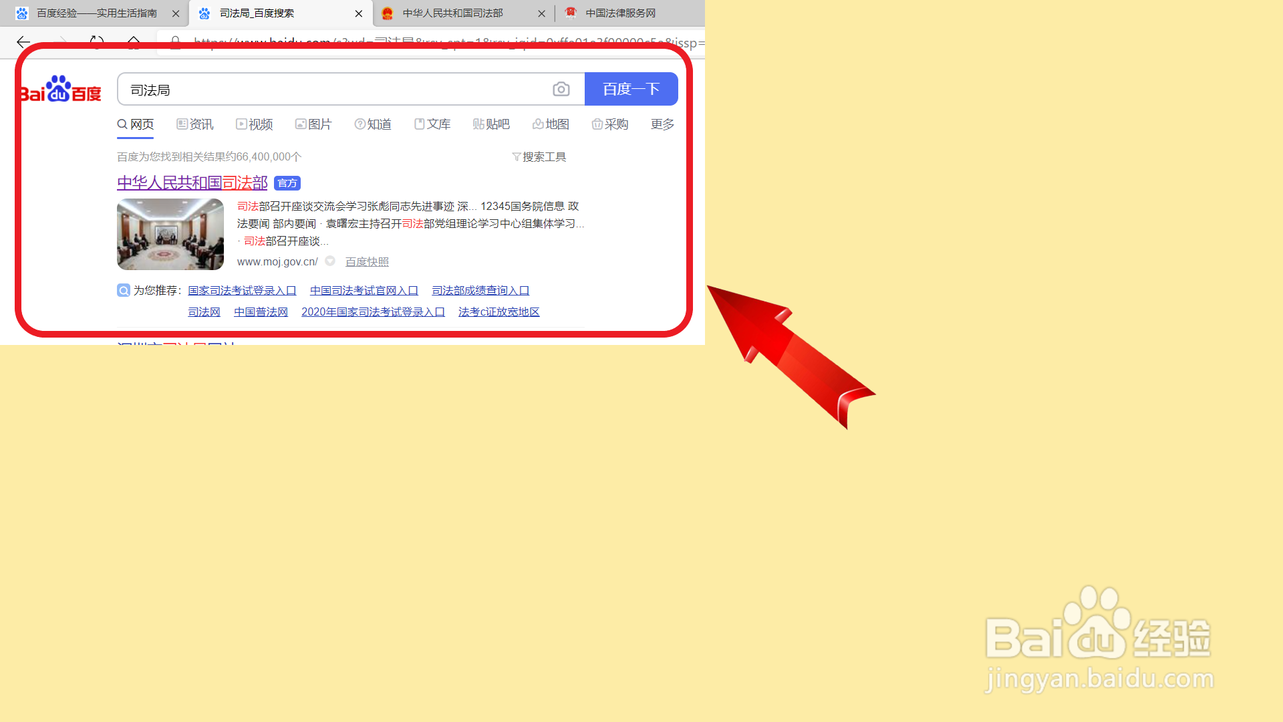Select the 司法局_百度搜索 browser tab
Viewport: 1283px width, 722px height.
tap(281, 13)
